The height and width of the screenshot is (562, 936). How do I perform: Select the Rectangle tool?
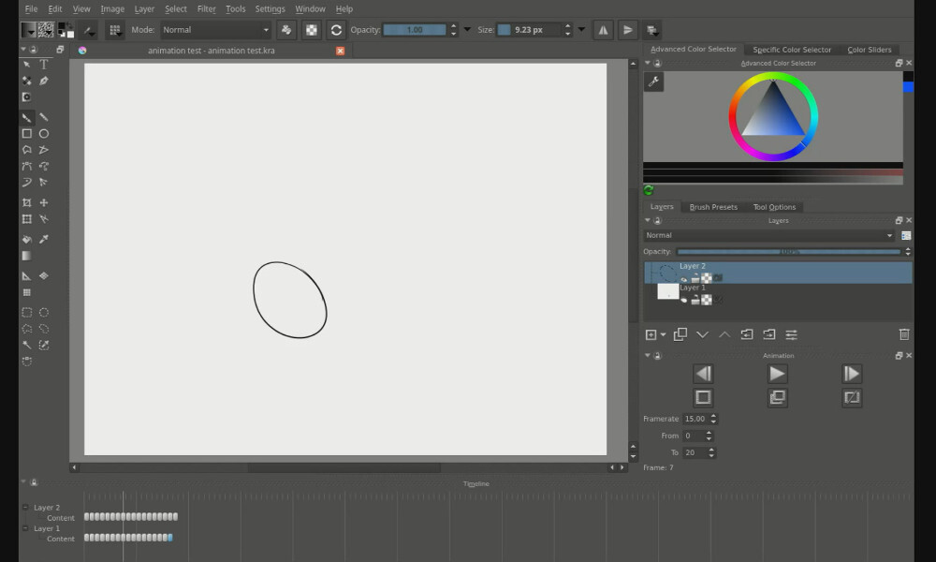click(x=27, y=133)
